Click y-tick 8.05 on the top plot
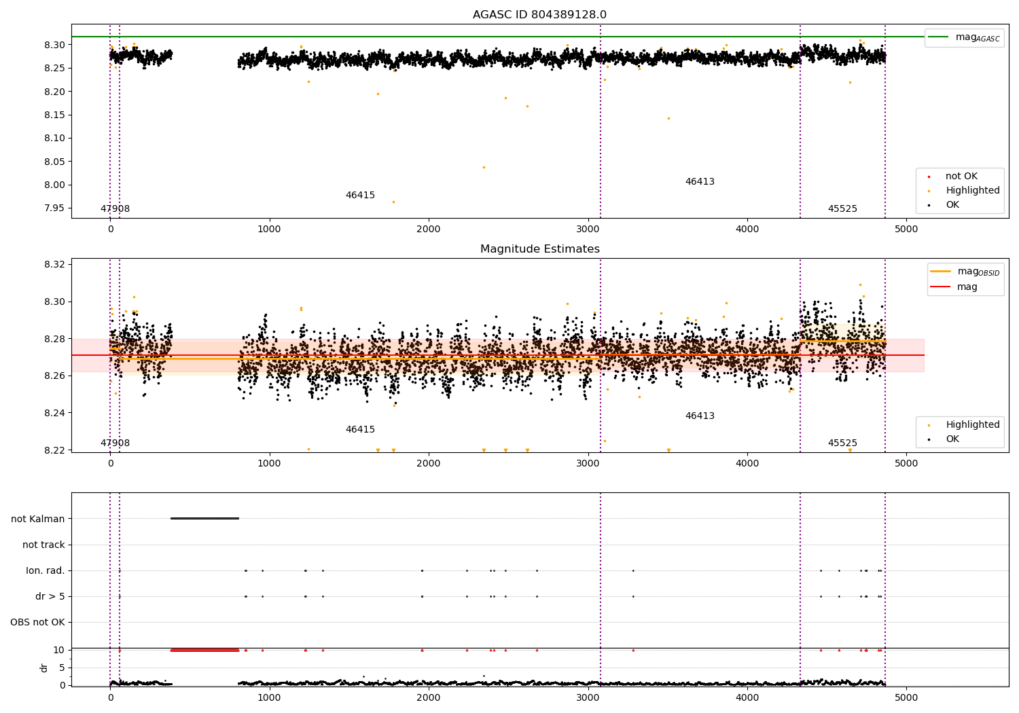This screenshot has width=1019, height=713. coord(55,162)
